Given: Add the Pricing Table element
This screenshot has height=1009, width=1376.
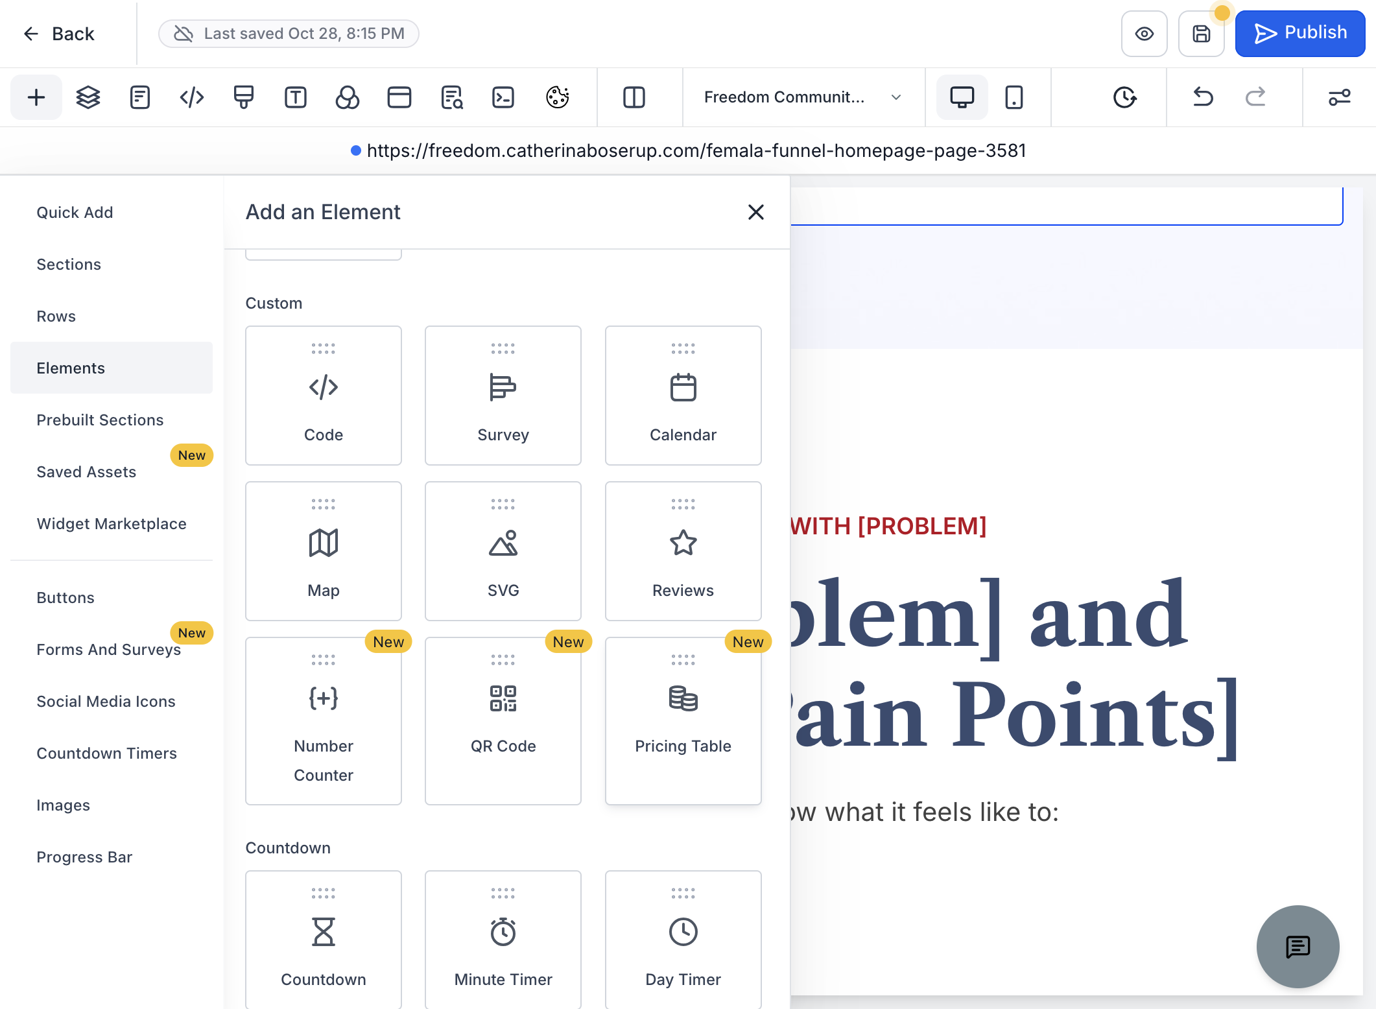Looking at the screenshot, I should (683, 721).
